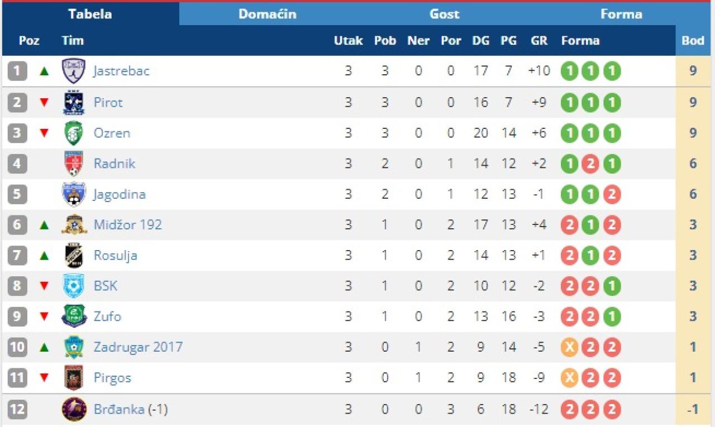Open the Zadrugar 2017 team link
Viewport: 715px width, 427px height.
[x=138, y=347]
